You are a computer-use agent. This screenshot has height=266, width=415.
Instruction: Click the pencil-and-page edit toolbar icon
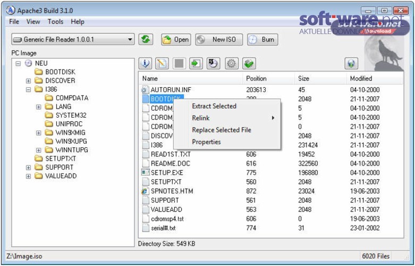[x=162, y=64]
